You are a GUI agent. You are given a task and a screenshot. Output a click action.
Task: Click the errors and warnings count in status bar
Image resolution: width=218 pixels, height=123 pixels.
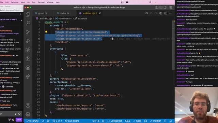[58, 121]
